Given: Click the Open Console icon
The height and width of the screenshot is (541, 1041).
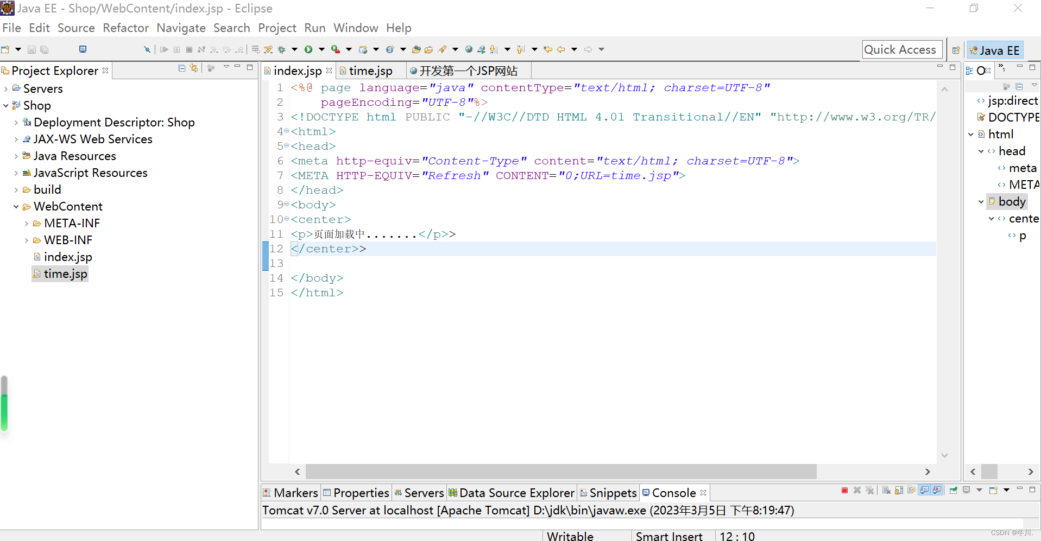Looking at the screenshot, I should pyautogui.click(x=993, y=491).
